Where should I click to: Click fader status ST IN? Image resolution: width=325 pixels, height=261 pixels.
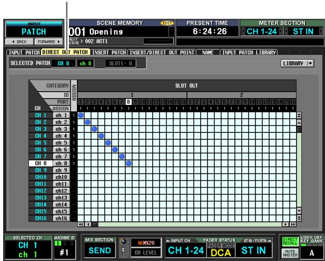tap(254, 250)
